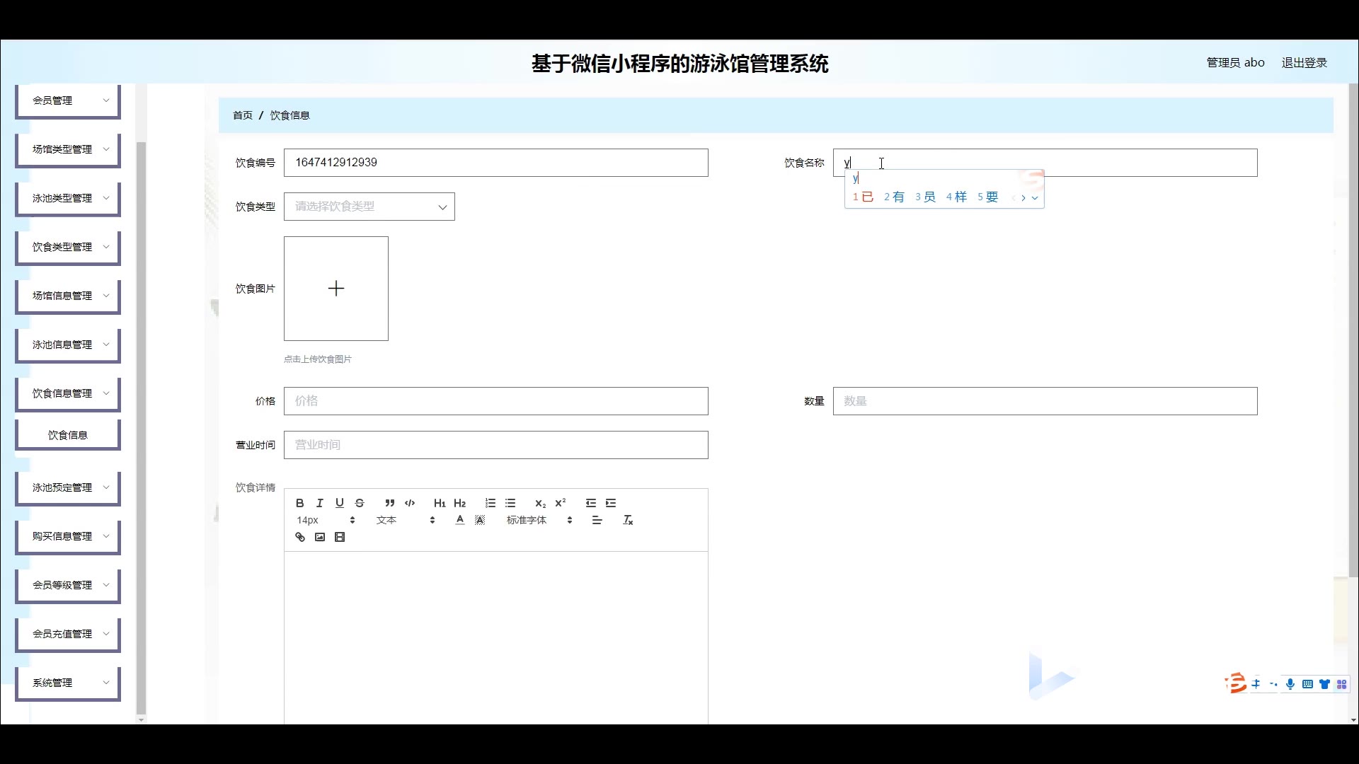This screenshot has width=1359, height=764.
Task: Toggle bold formatting in the editor
Action: tap(299, 503)
